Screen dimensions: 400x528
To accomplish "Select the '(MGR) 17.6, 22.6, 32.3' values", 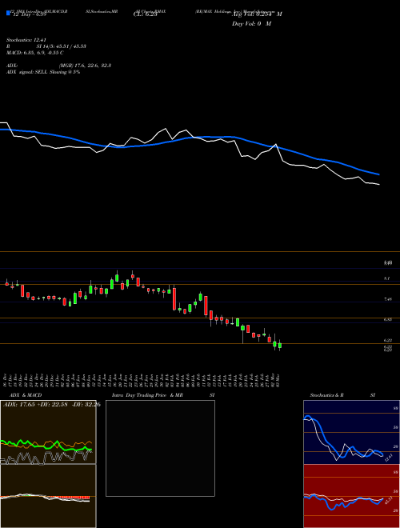I will [x=85, y=66].
